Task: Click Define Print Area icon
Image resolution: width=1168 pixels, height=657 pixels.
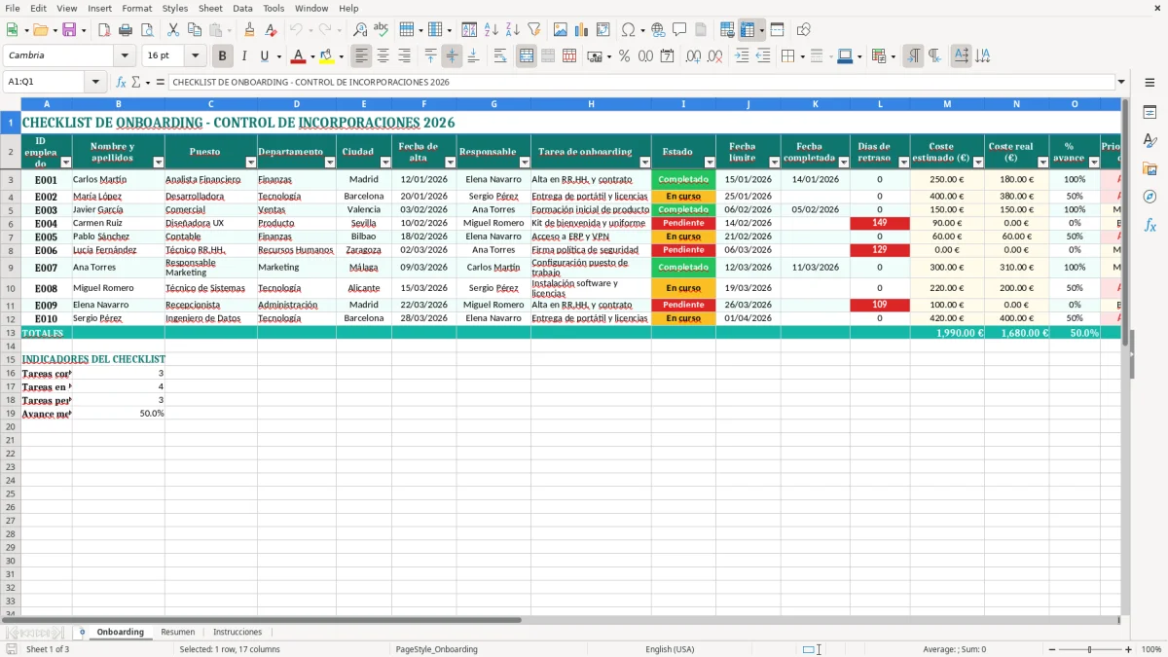Action: point(727,30)
